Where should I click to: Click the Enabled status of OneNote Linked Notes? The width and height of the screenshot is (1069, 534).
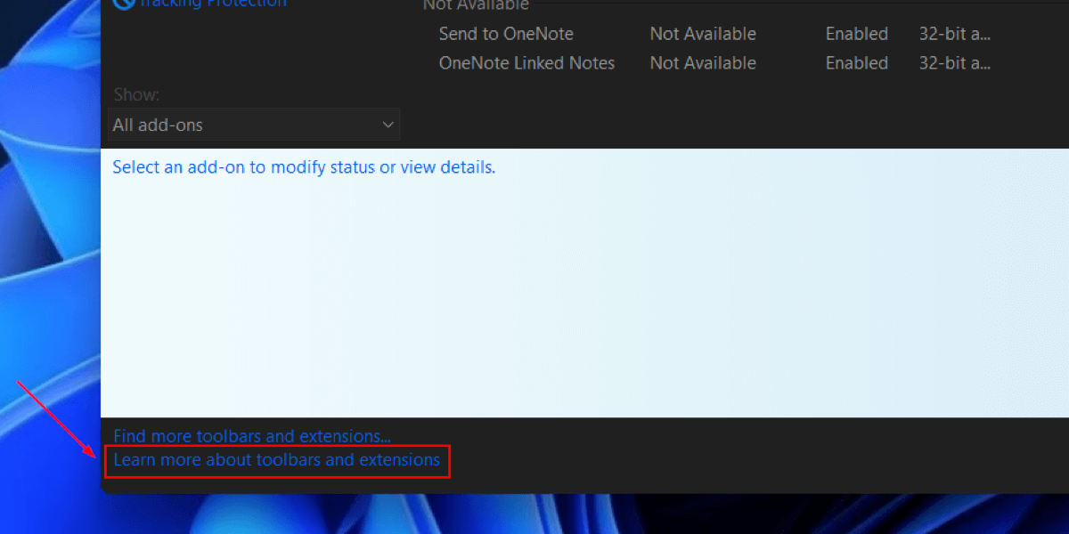pyautogui.click(x=856, y=62)
